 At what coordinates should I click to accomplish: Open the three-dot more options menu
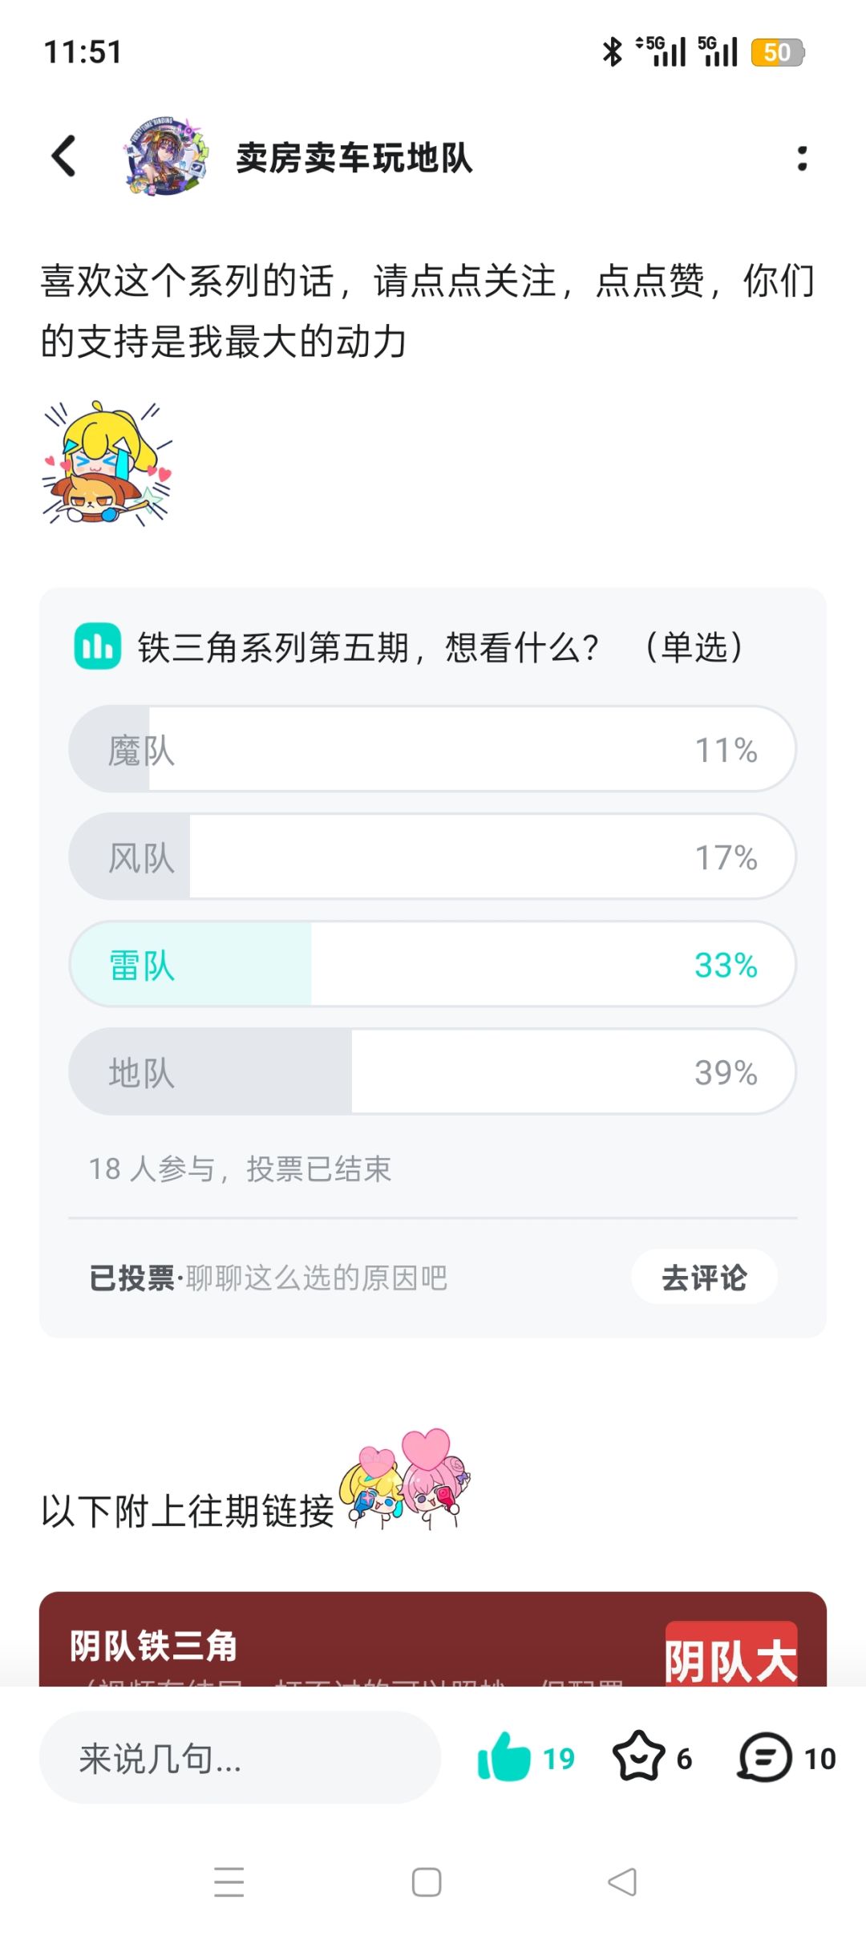(x=802, y=158)
